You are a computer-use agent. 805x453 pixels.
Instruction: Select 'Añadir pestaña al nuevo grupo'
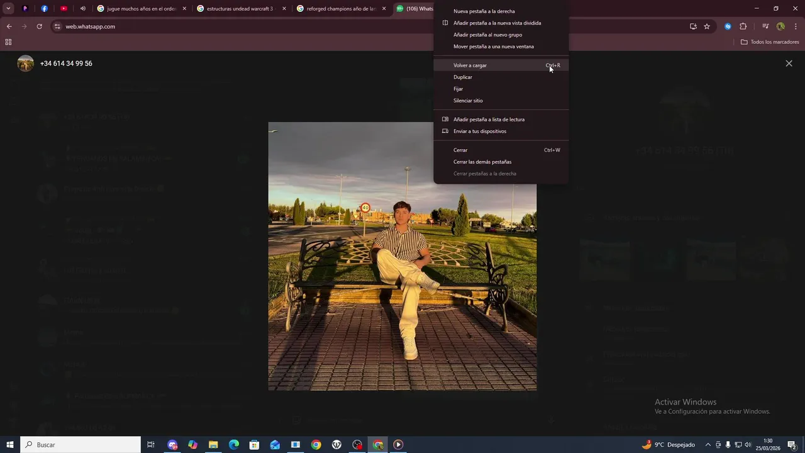point(501,35)
